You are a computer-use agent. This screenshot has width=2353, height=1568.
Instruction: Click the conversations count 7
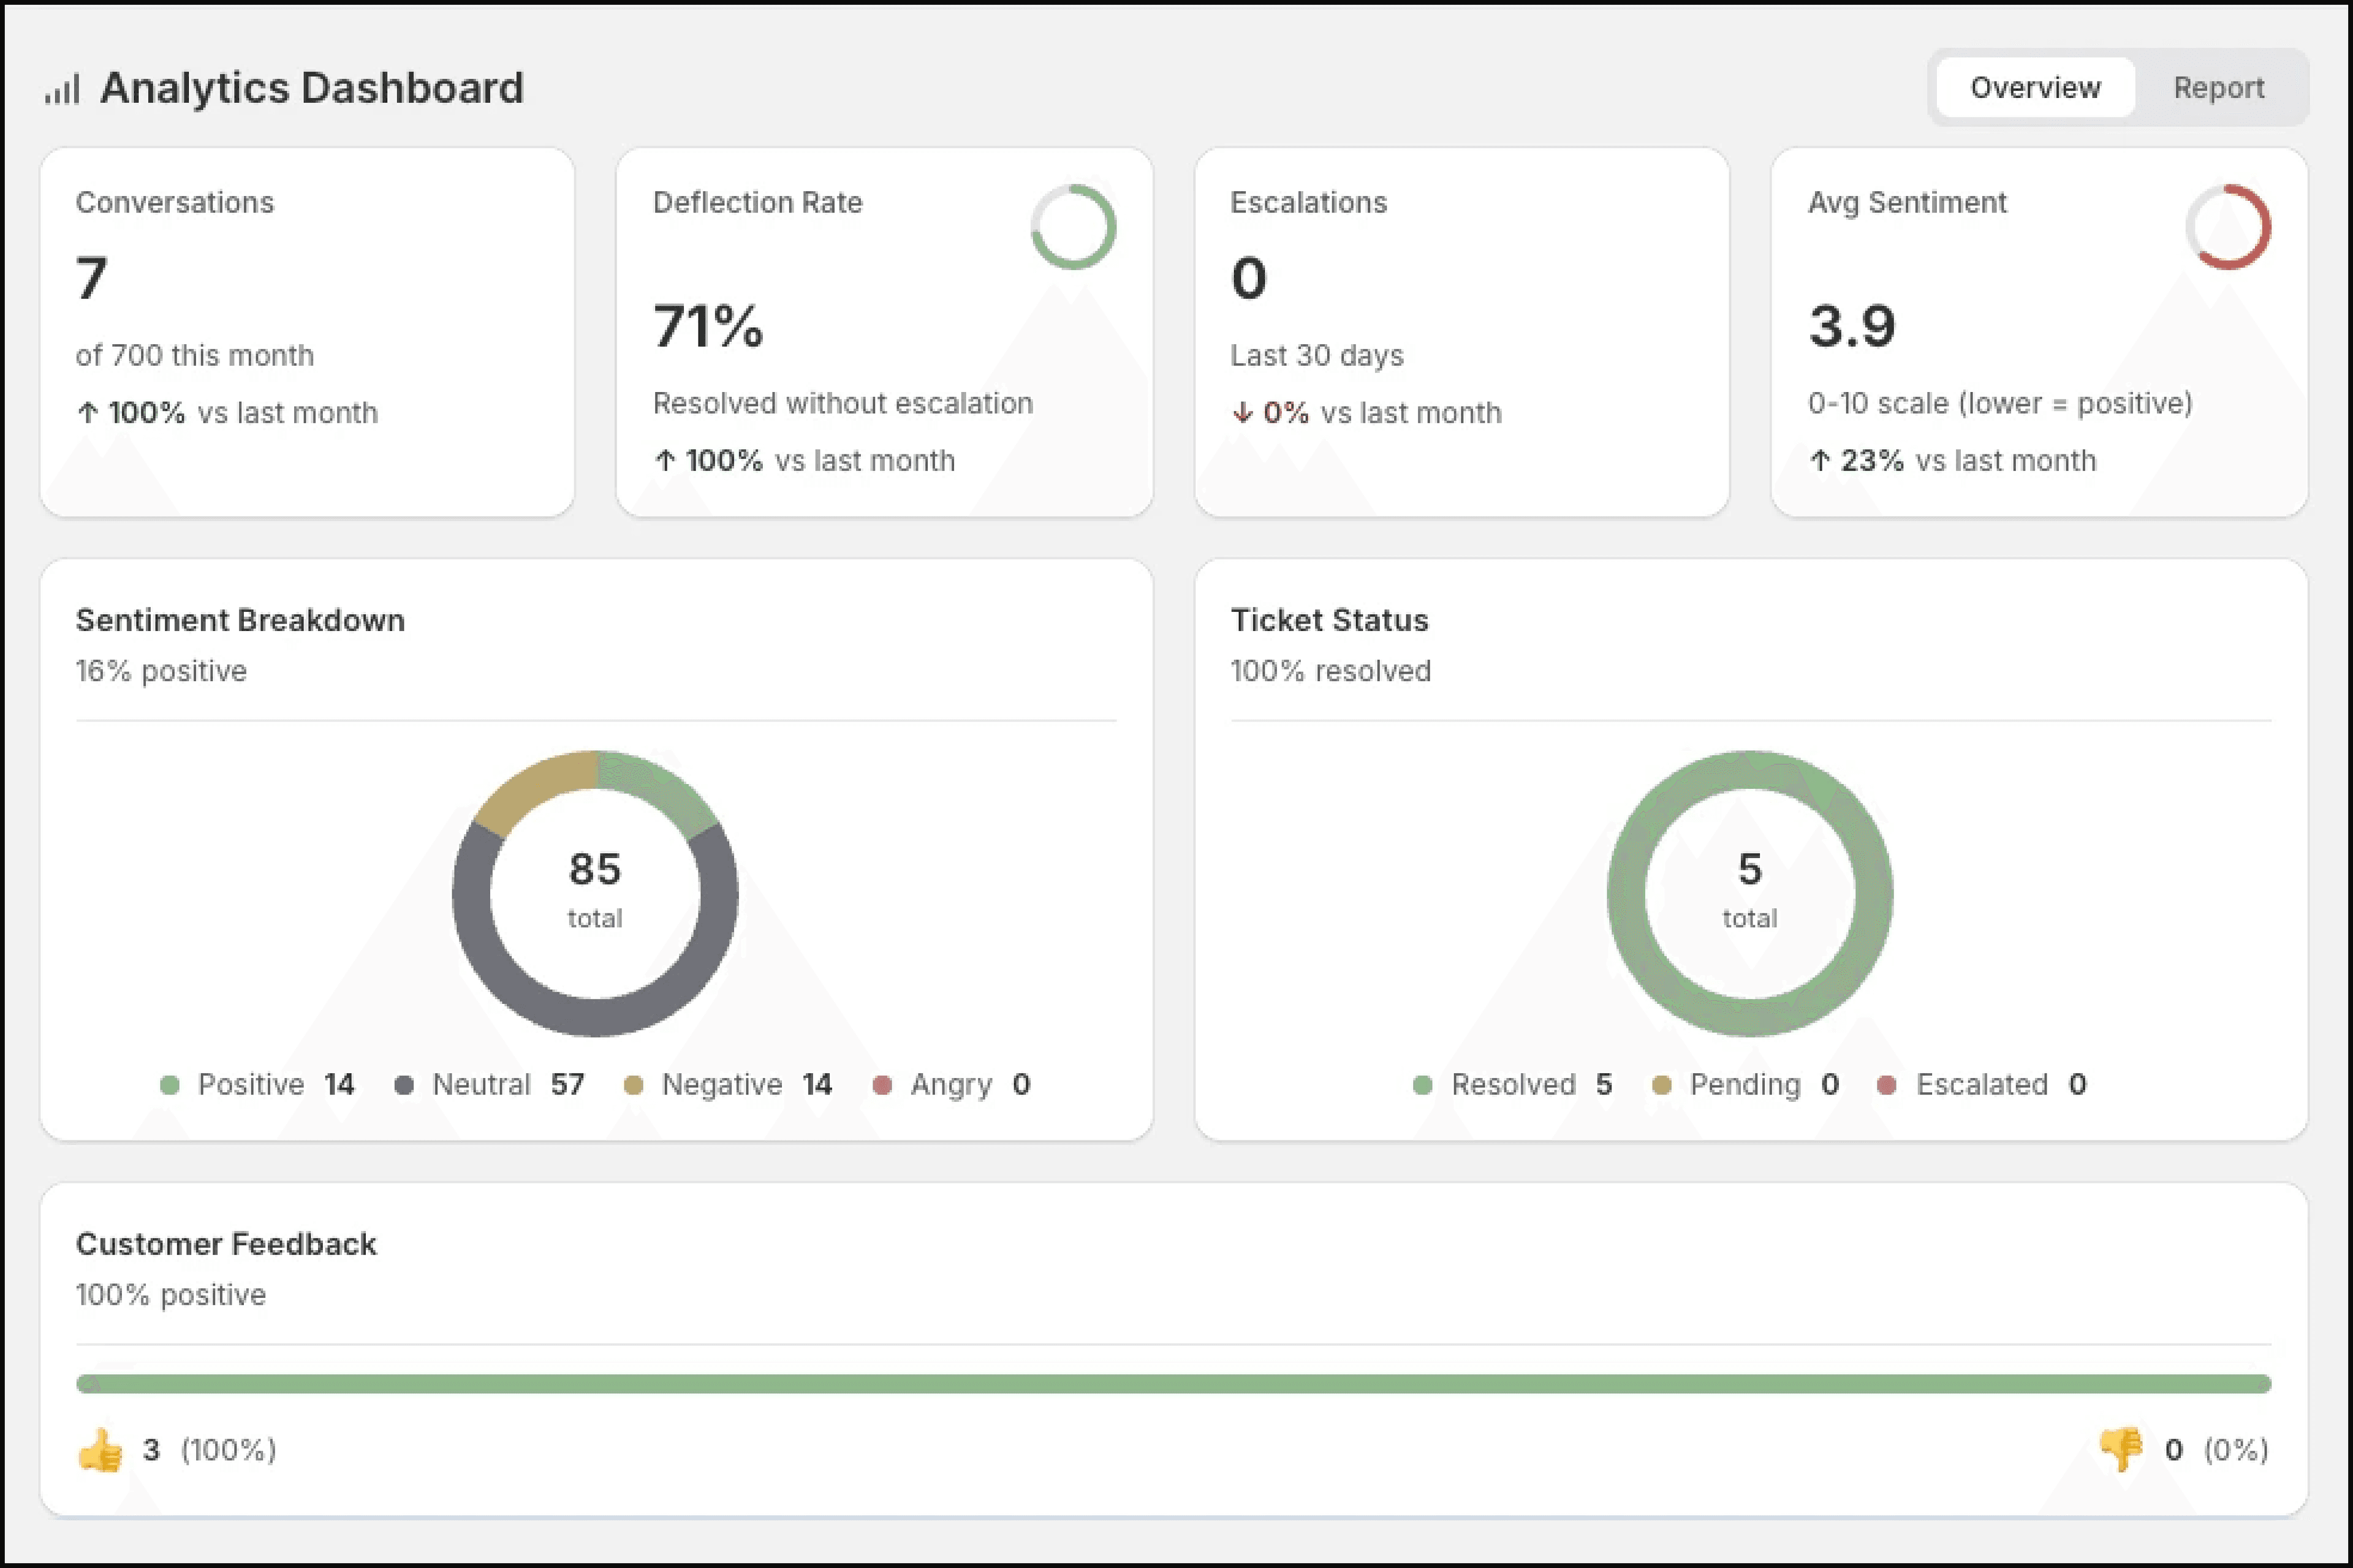(91, 278)
